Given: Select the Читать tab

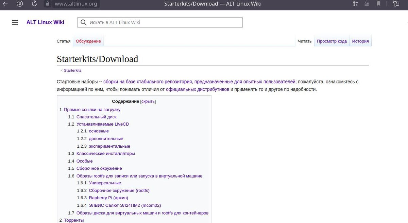Looking at the screenshot, I should click(x=305, y=41).
